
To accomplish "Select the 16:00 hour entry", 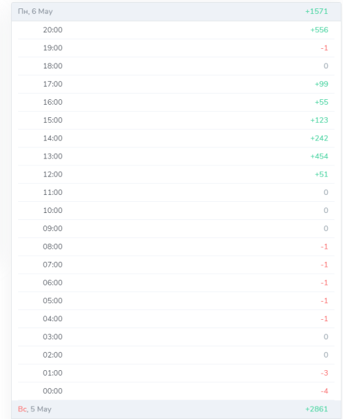I will coord(176,102).
